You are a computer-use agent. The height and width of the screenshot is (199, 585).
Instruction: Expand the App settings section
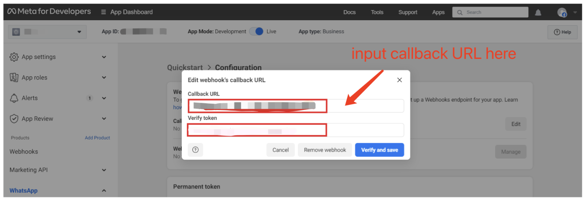104,57
